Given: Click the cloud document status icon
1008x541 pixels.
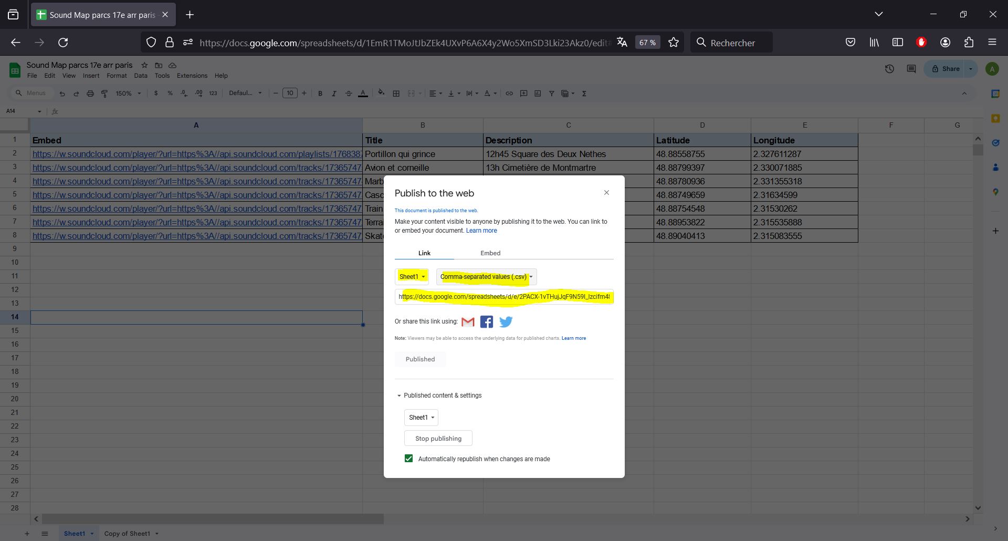Looking at the screenshot, I should coord(172,65).
